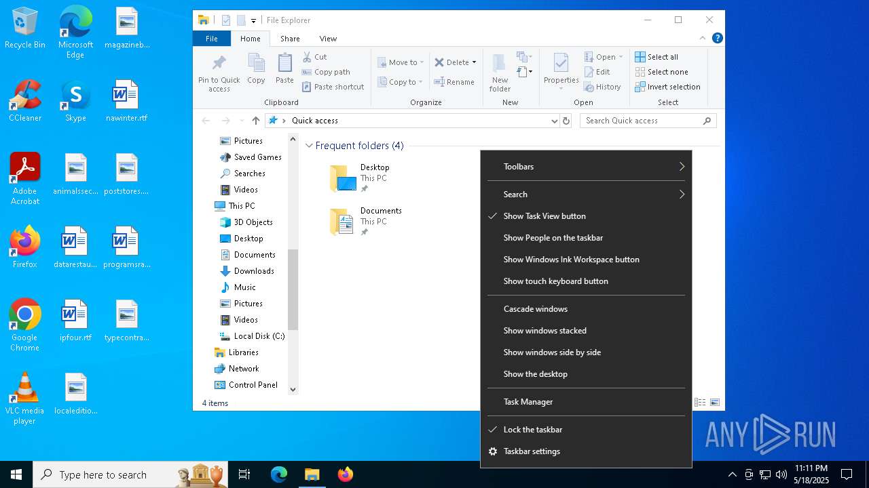
Task: Open the Move to dropdown
Action: click(x=401, y=62)
